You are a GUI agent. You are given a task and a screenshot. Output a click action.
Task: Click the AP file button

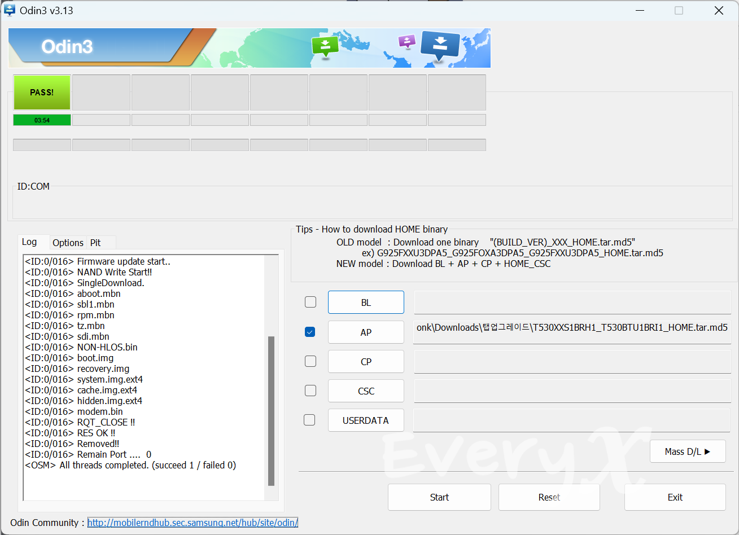[366, 332]
